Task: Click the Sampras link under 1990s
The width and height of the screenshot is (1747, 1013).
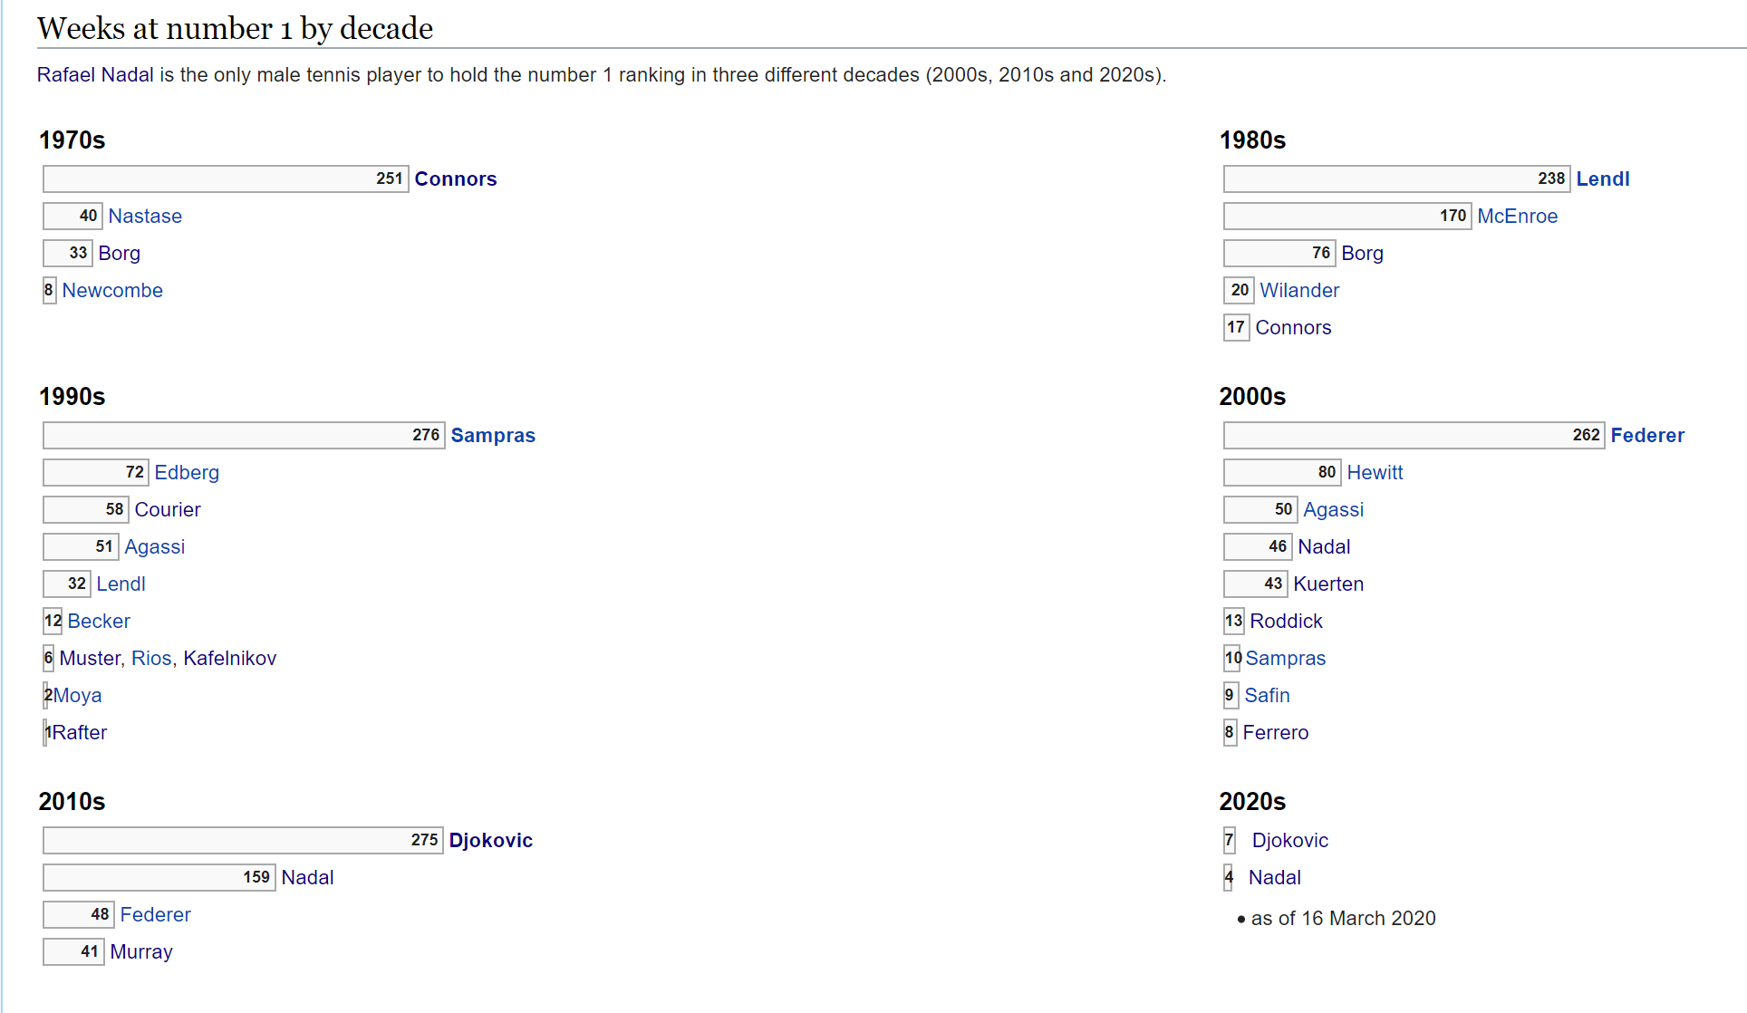Action: pyautogui.click(x=493, y=436)
